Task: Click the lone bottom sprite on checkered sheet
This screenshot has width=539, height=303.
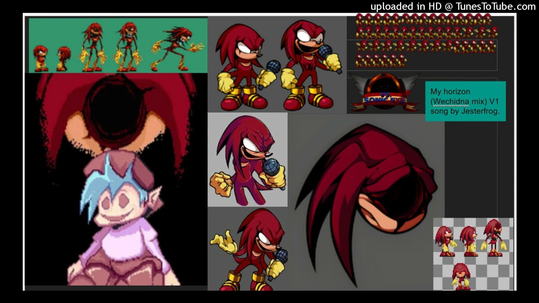Action: (x=462, y=276)
